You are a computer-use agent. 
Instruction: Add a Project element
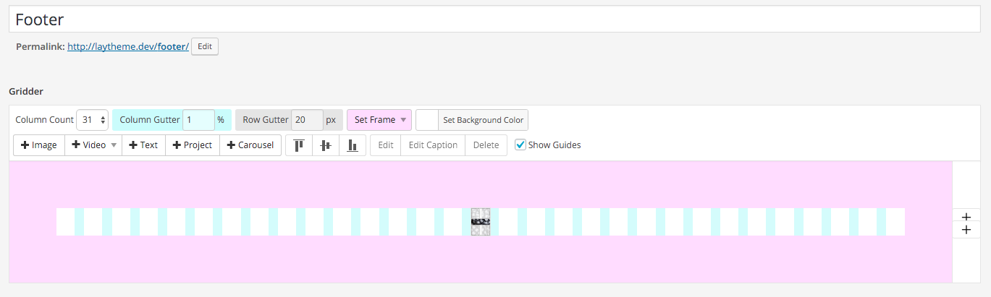192,145
